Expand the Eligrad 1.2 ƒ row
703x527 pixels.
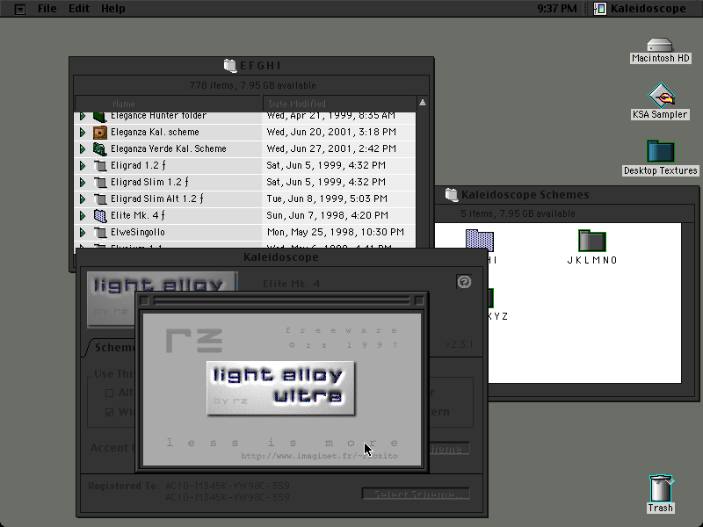click(83, 165)
